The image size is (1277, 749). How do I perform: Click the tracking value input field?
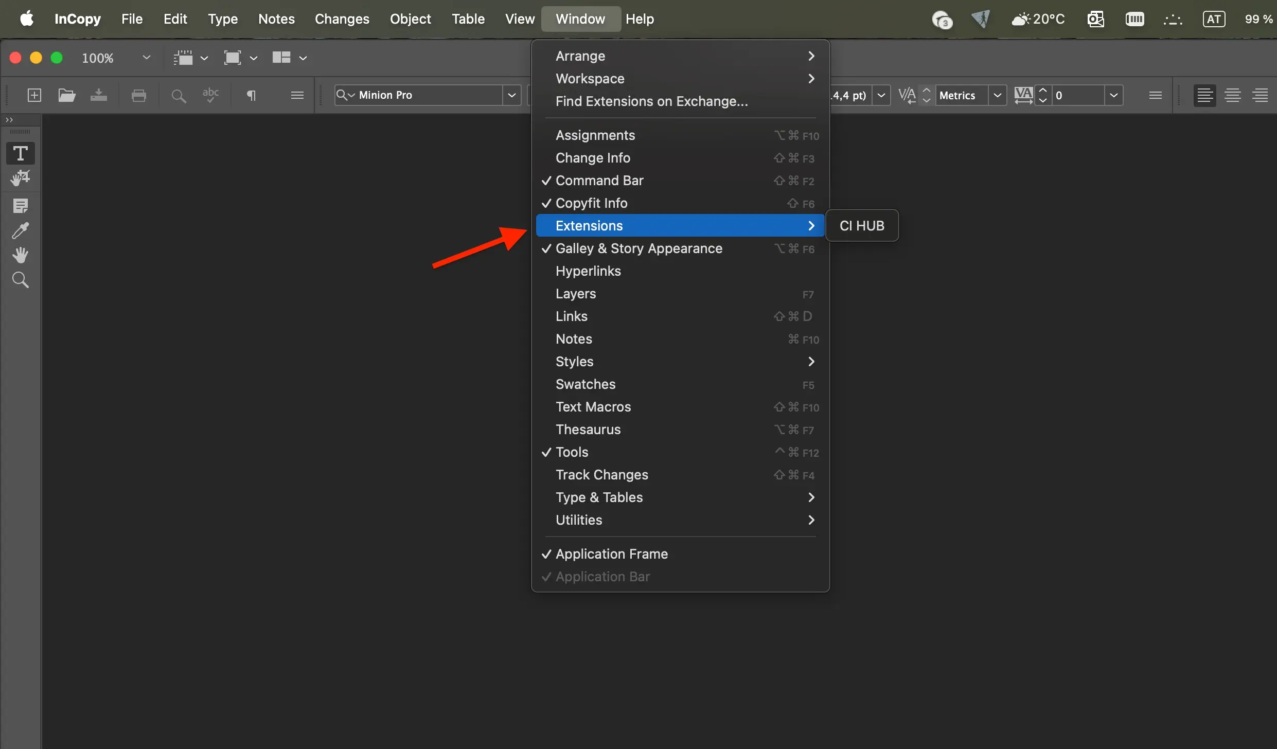click(1077, 95)
